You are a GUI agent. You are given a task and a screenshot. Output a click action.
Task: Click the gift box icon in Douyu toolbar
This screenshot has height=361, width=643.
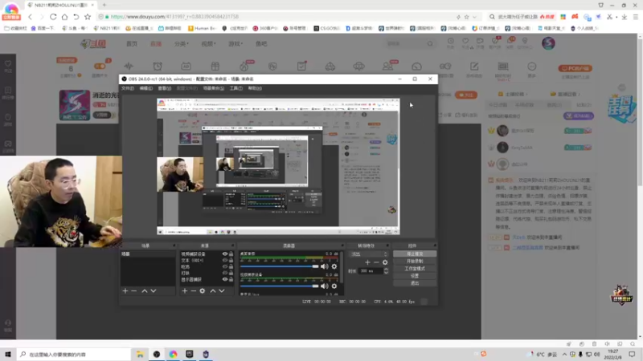click(215, 67)
